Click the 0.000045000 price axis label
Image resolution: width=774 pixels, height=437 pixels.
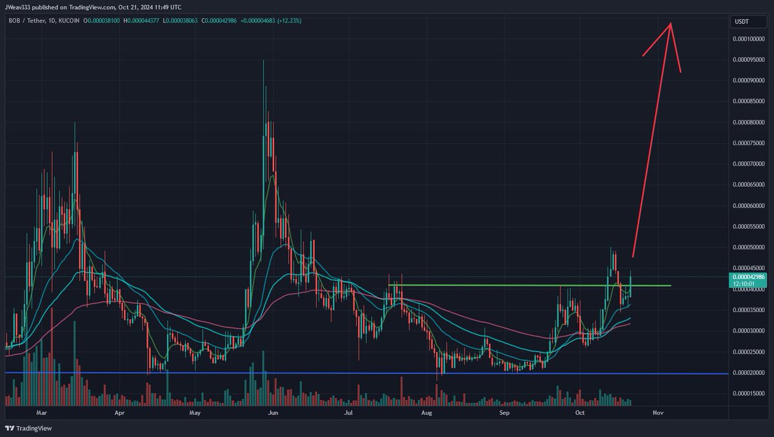[749, 268]
